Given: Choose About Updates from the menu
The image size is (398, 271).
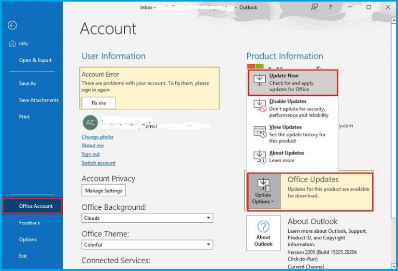Looking at the screenshot, I should click(x=293, y=157).
